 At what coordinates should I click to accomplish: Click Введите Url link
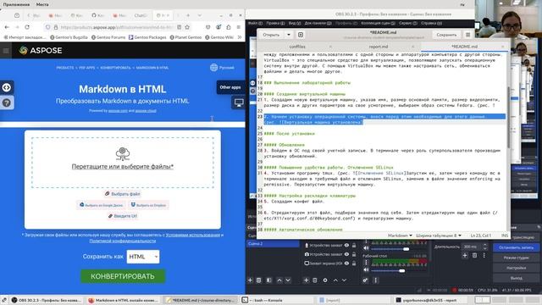click(x=123, y=216)
